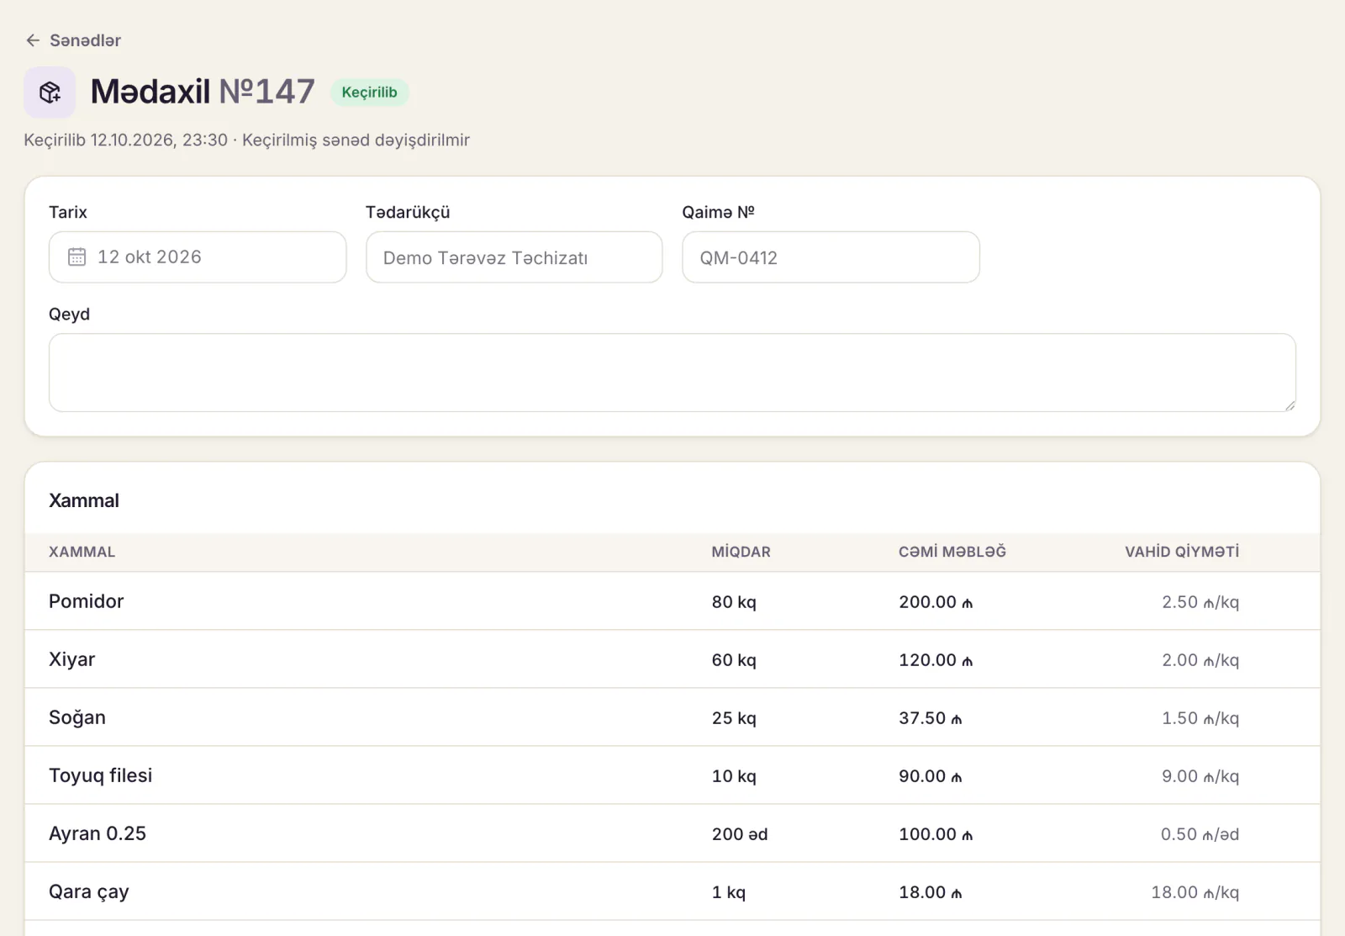This screenshot has width=1345, height=936.
Task: Click the 18.00 total amount for Qara çay
Action: click(931, 892)
